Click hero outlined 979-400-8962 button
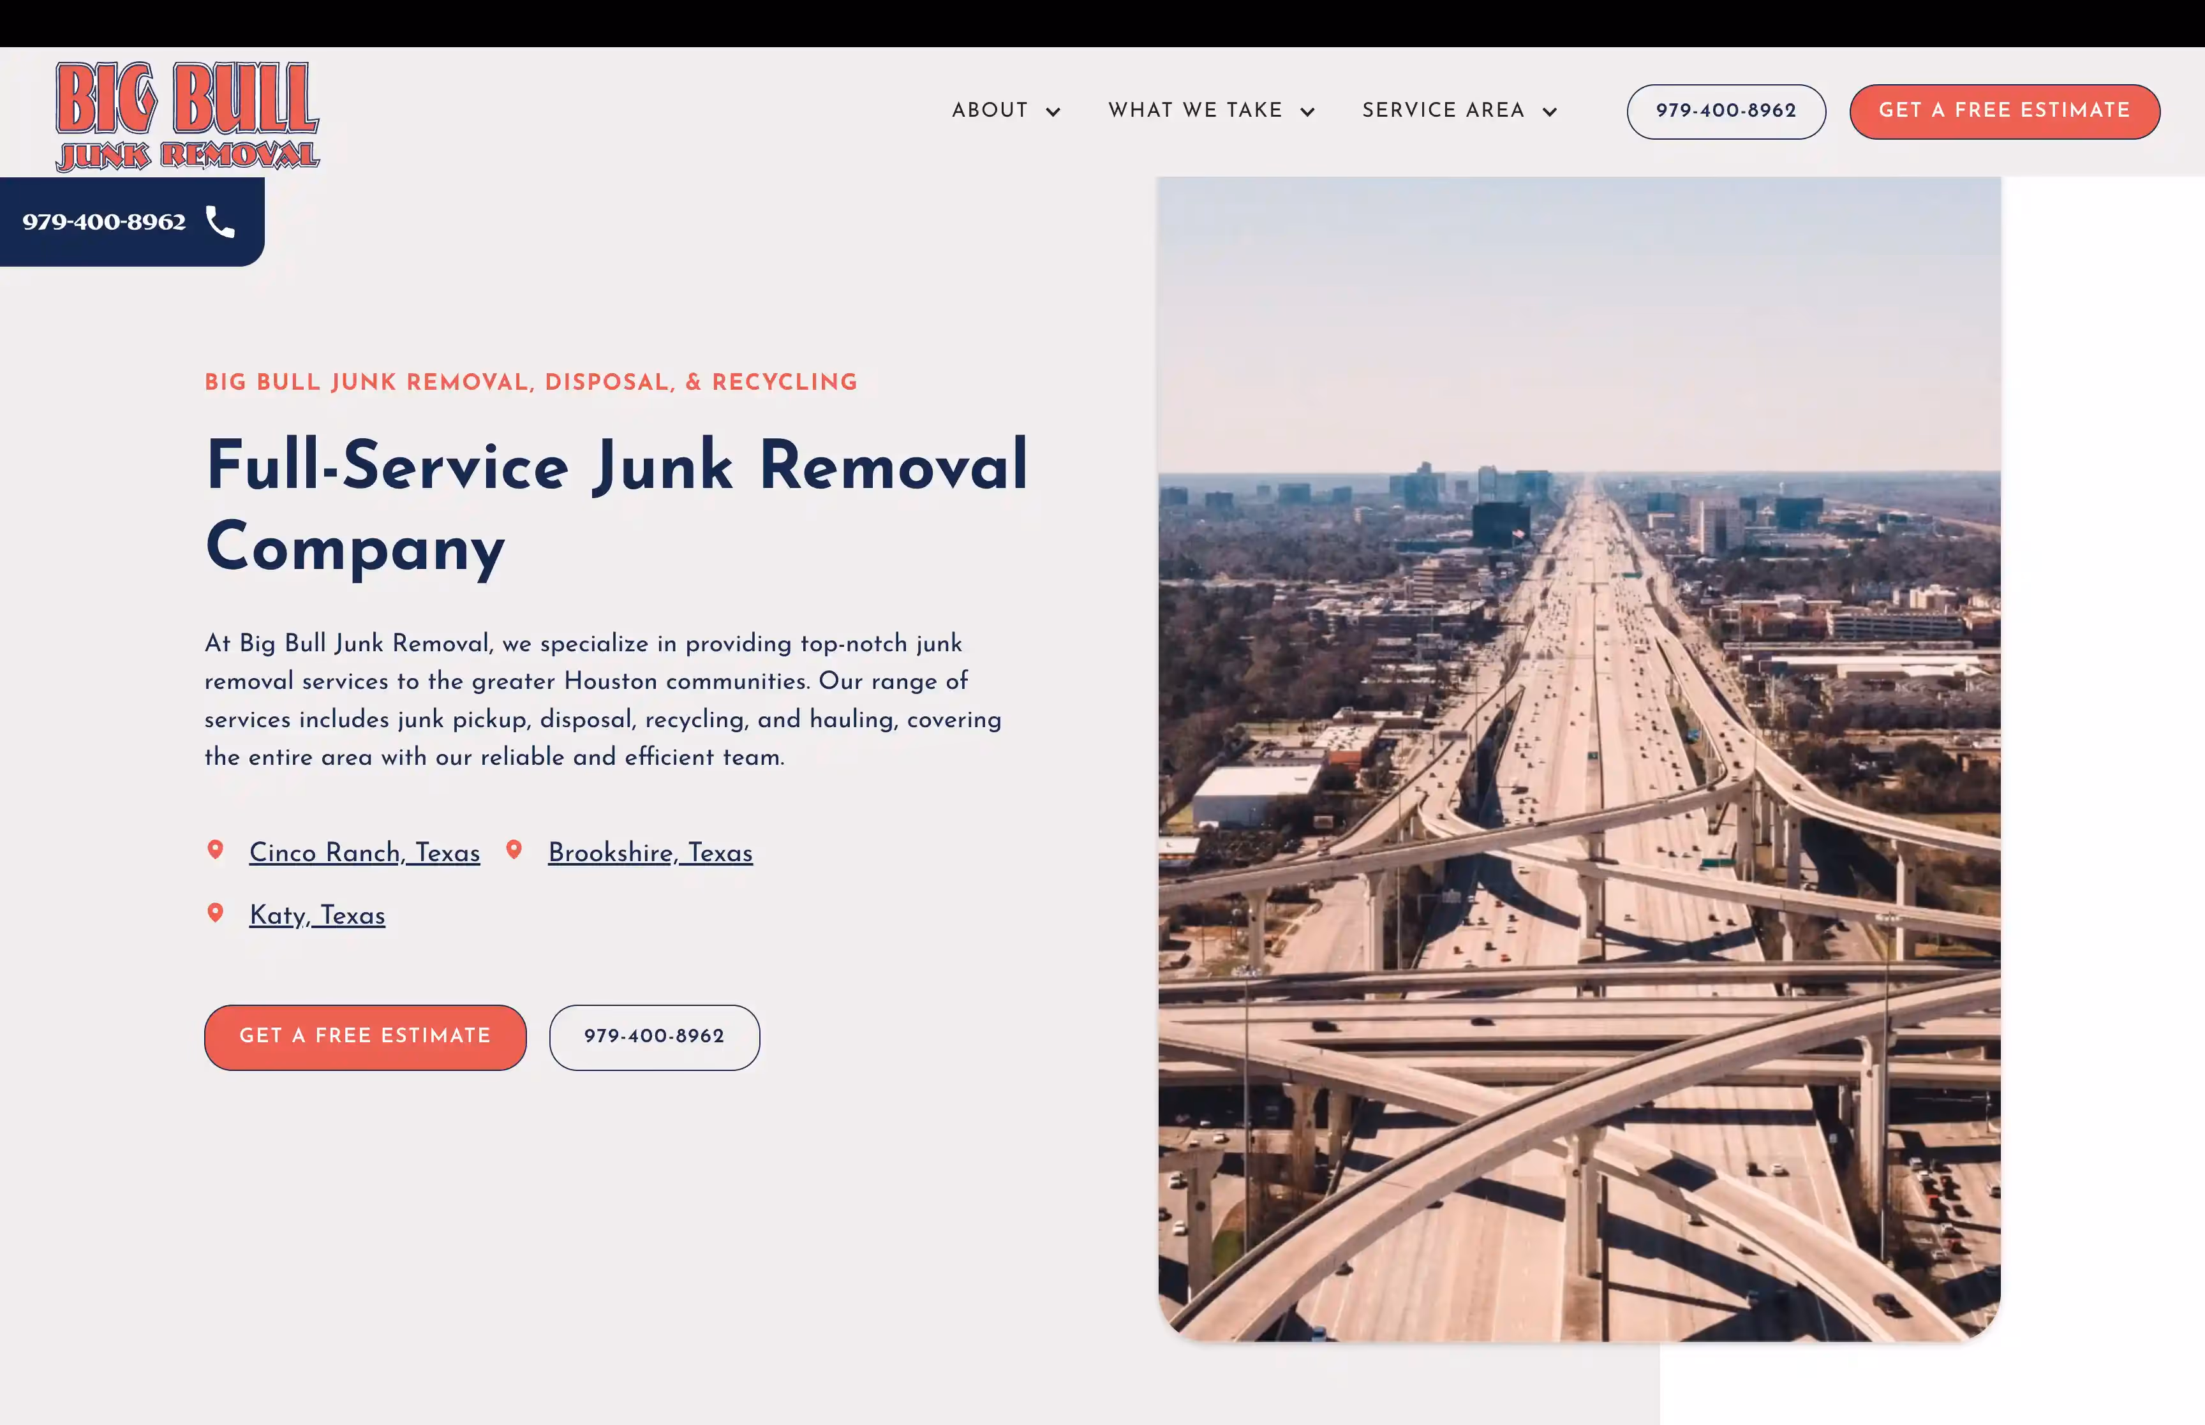 tap(654, 1037)
